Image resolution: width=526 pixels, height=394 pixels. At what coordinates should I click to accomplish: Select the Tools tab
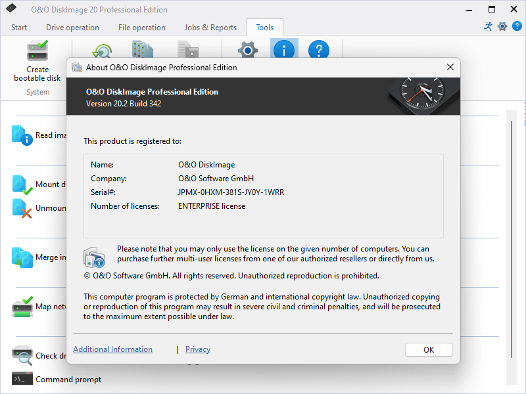(x=265, y=28)
